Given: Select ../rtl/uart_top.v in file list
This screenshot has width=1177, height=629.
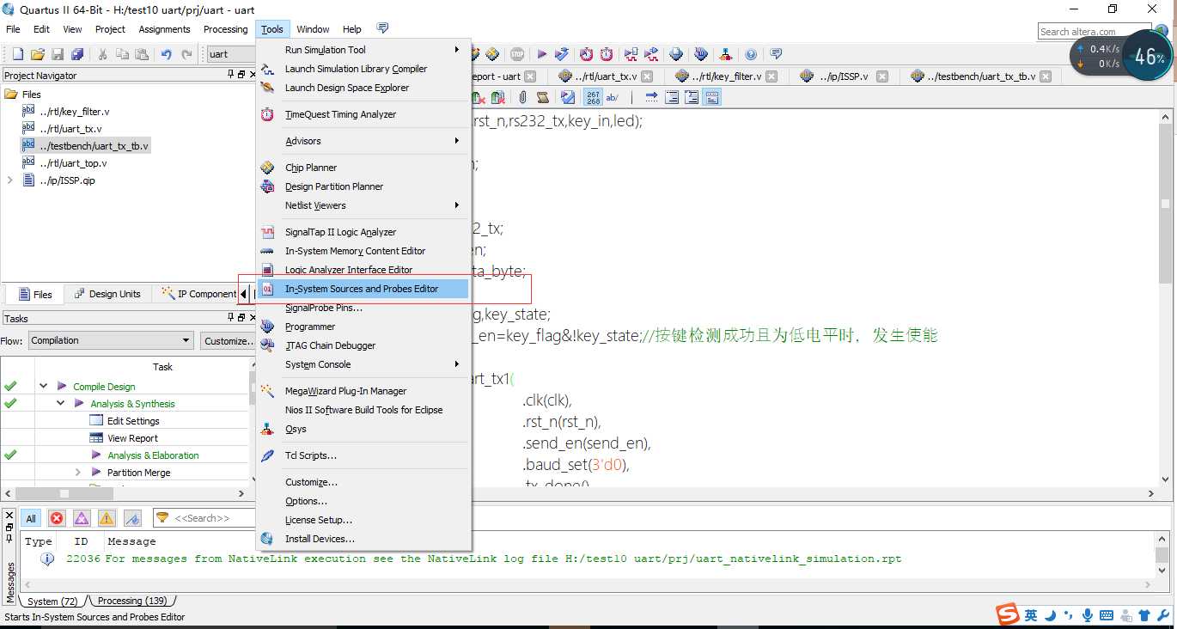Looking at the screenshot, I should [x=73, y=163].
